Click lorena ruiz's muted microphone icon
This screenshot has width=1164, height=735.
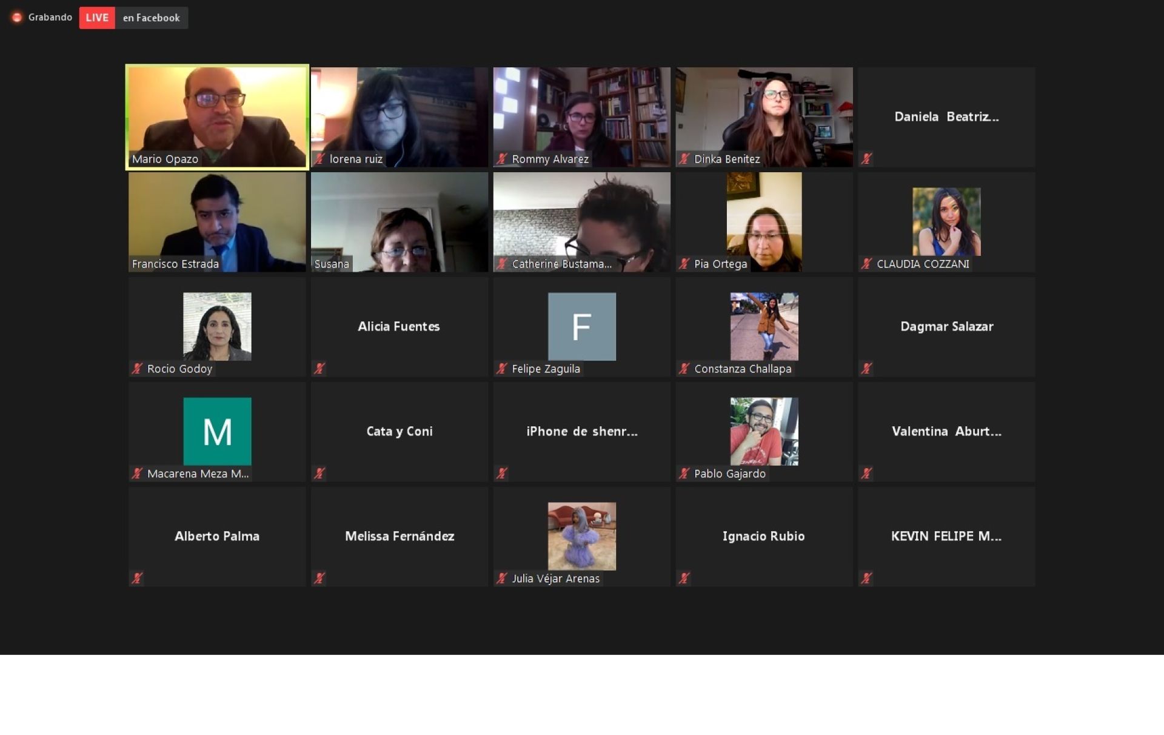pyautogui.click(x=319, y=159)
